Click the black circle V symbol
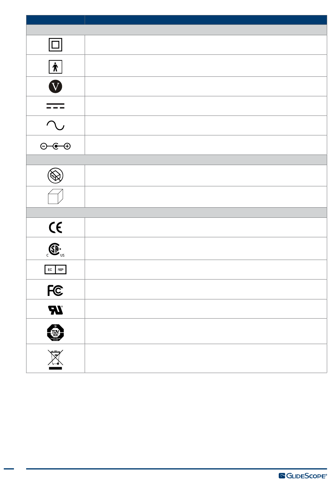This screenshot has height=484, width=331. pyautogui.click(x=55, y=86)
